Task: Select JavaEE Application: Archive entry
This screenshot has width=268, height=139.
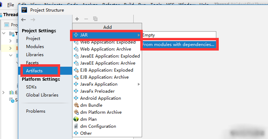Action: click(x=107, y=63)
